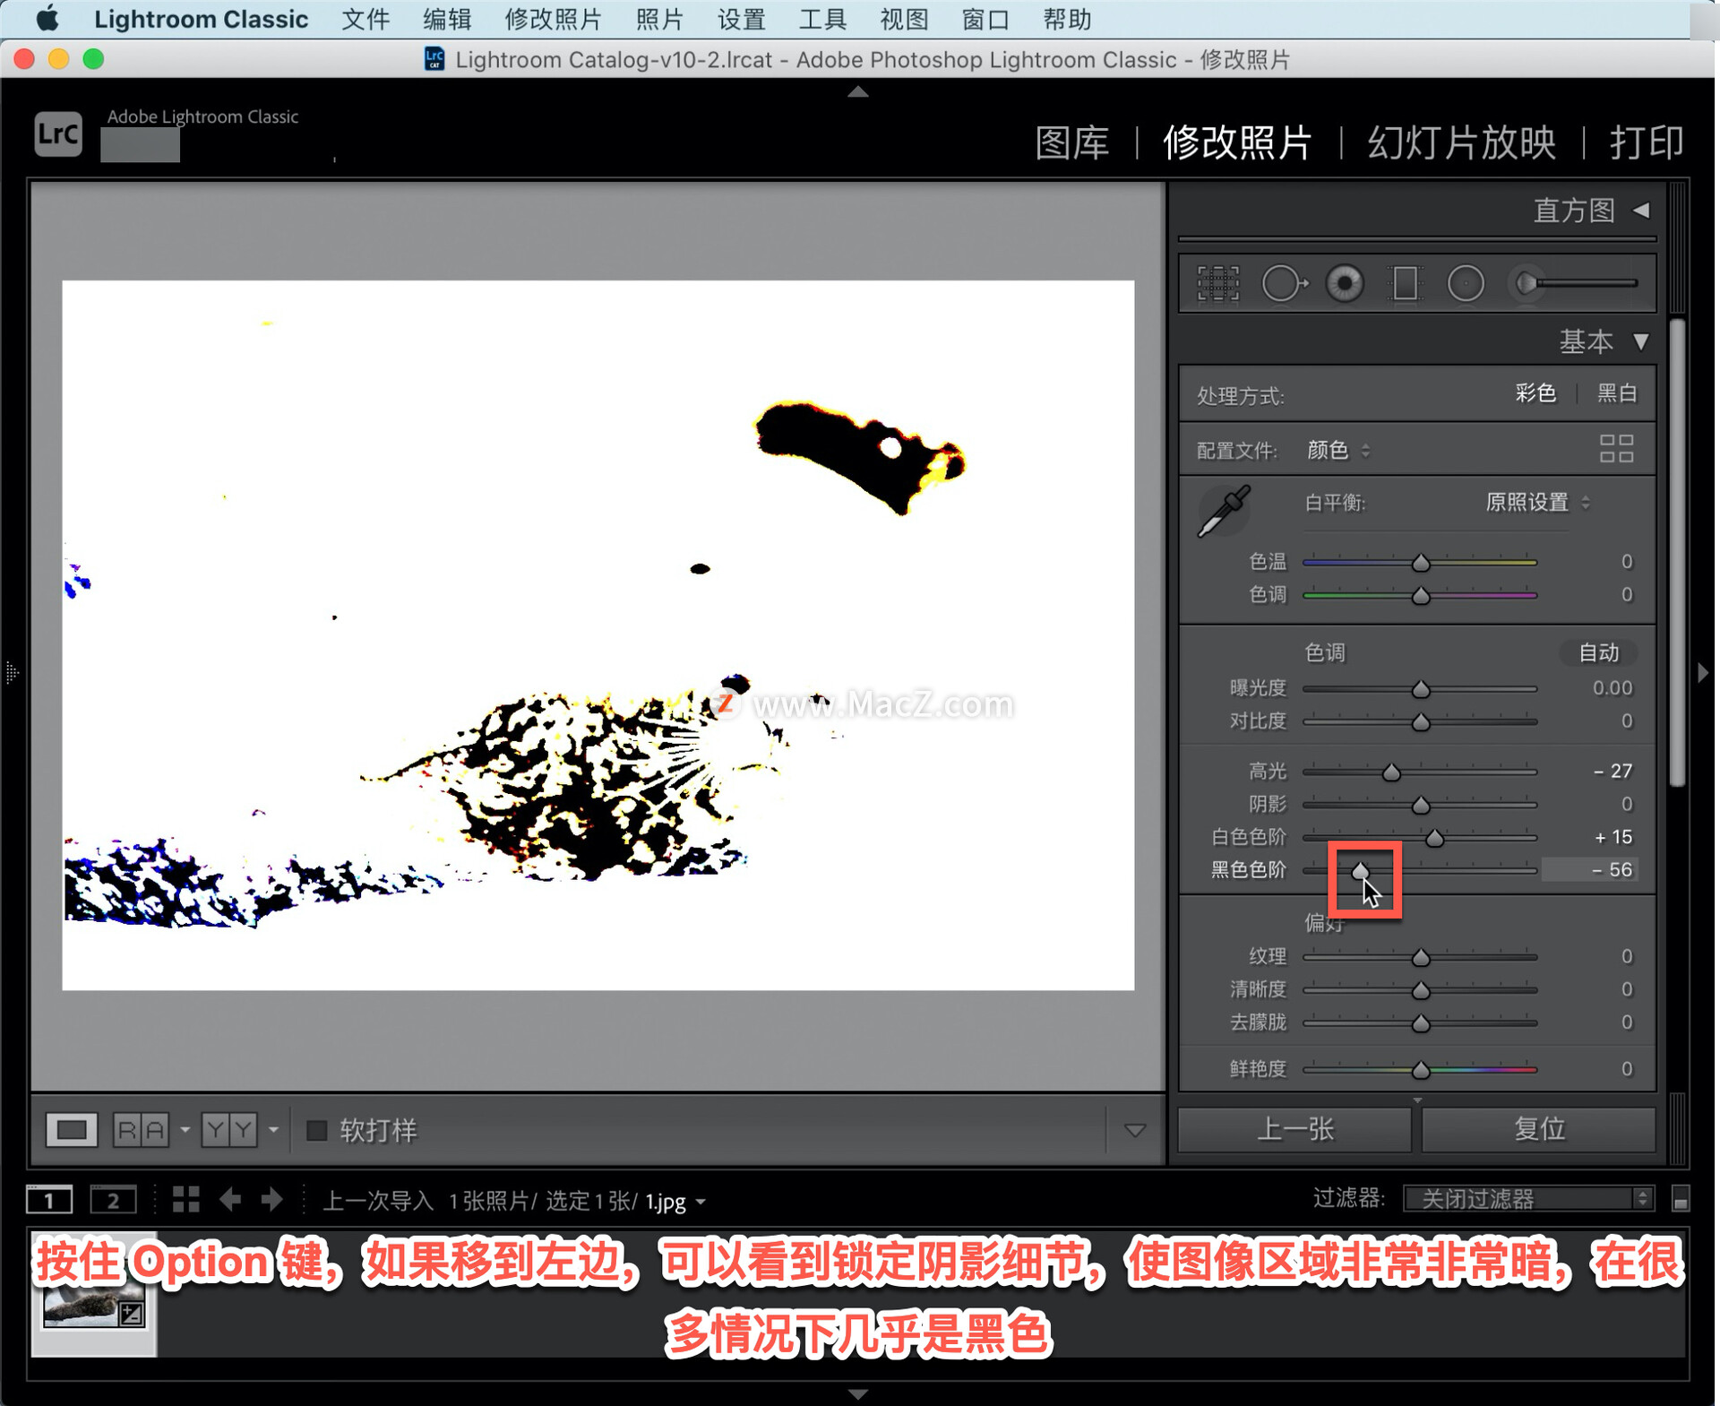Switch to the 幻灯片放映 slideshow module
This screenshot has height=1406, width=1720.
[x=1464, y=143]
